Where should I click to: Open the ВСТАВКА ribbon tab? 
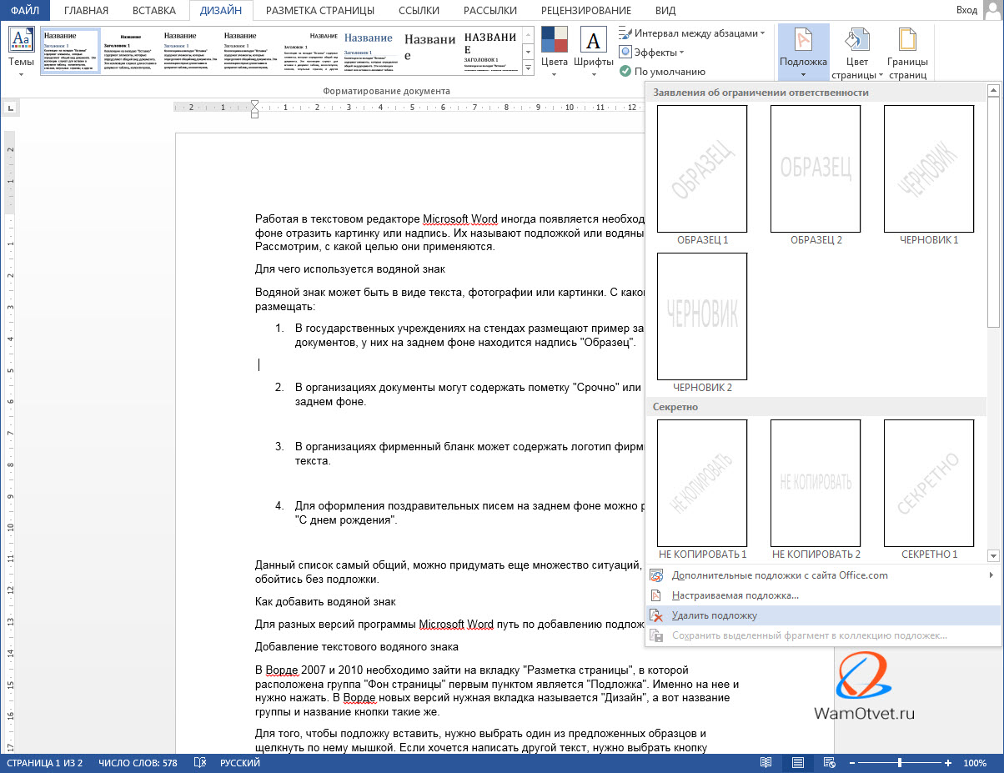point(153,10)
